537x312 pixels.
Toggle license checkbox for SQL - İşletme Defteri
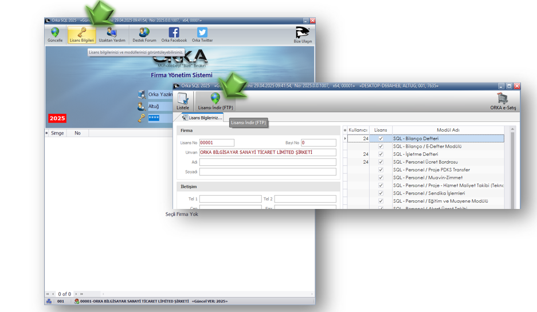coord(381,154)
